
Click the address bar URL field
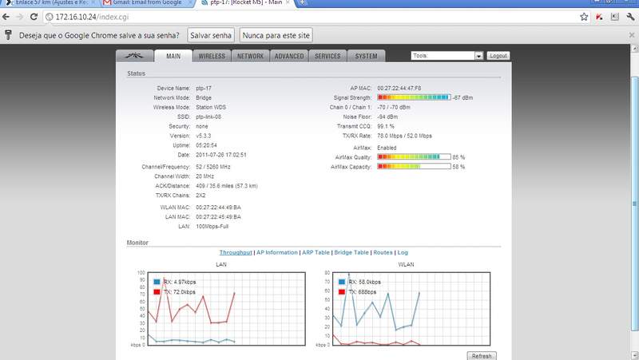pyautogui.click(x=310, y=17)
